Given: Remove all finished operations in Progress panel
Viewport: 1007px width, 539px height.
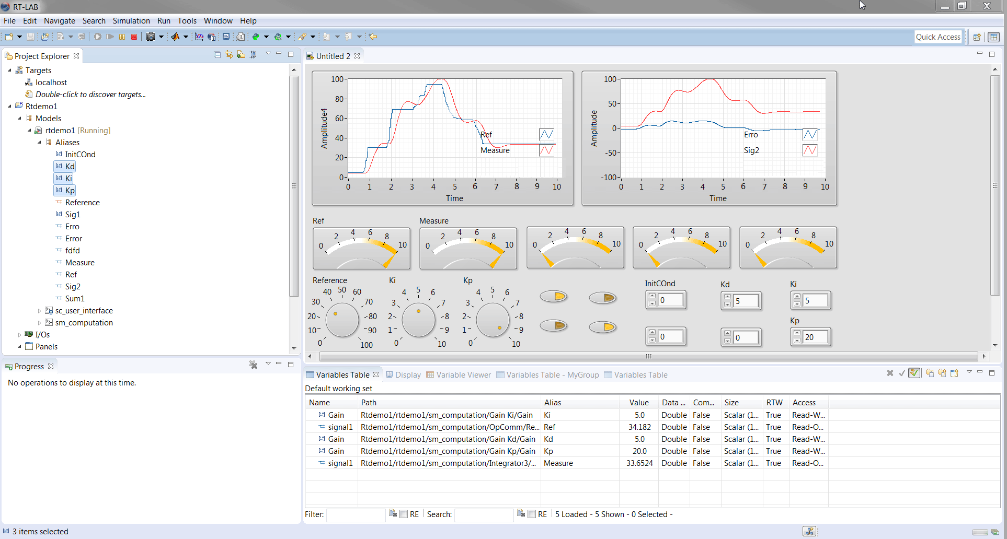Looking at the screenshot, I should pos(254,365).
